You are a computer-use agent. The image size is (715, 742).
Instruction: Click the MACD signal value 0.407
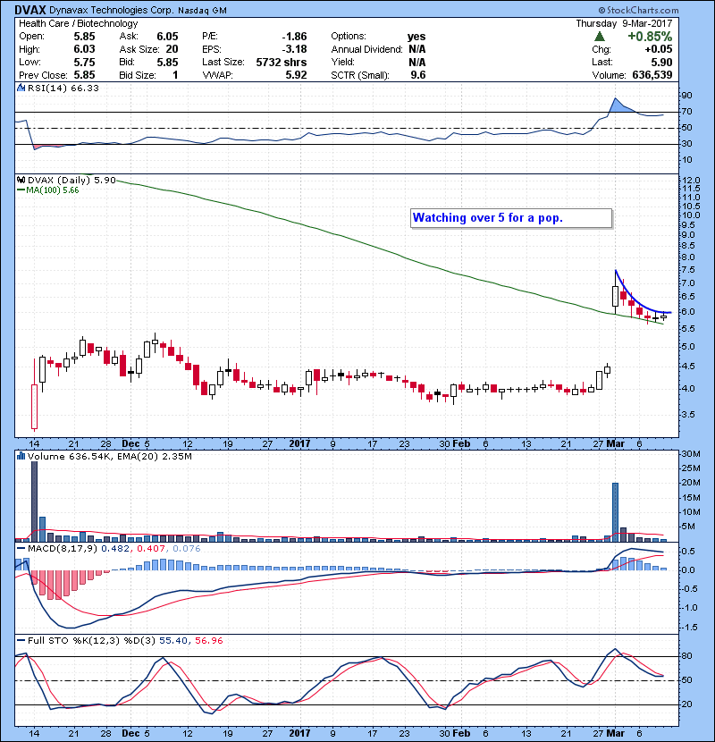coord(150,549)
